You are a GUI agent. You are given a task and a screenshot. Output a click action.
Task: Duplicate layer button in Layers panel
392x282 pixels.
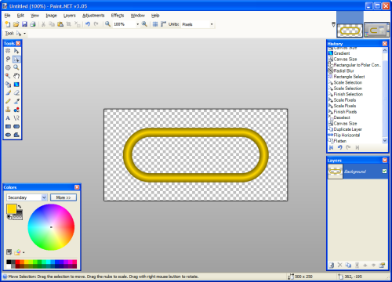348,265
